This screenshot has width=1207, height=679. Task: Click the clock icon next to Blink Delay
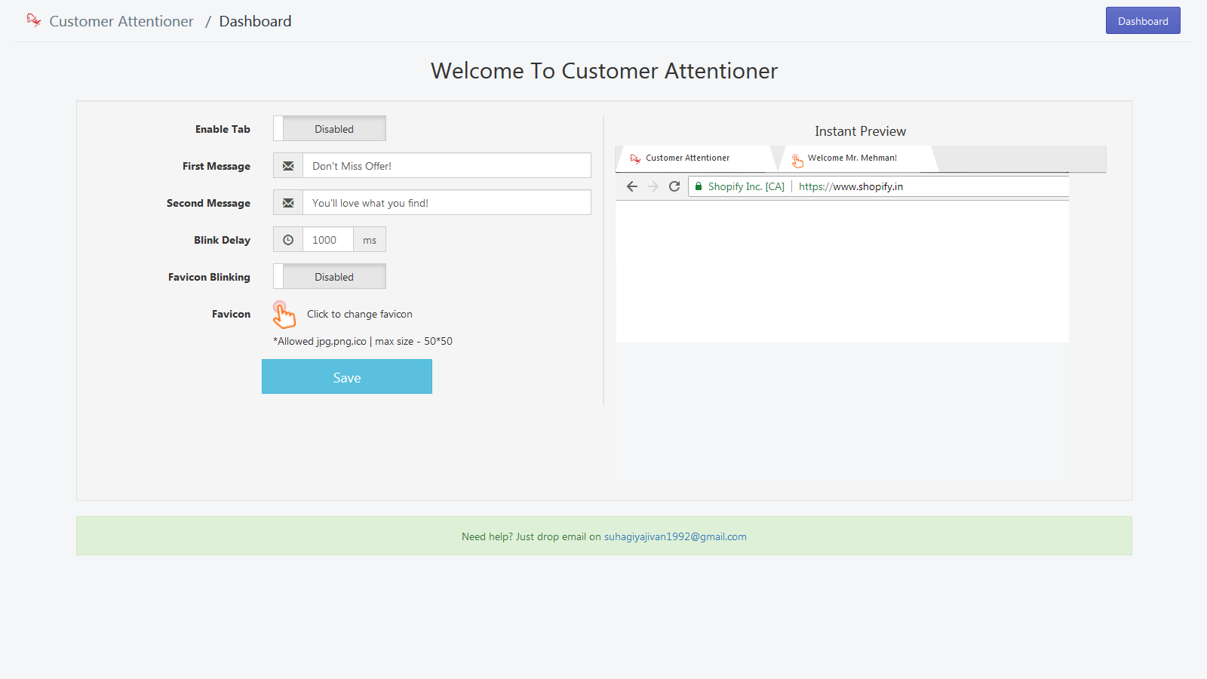pyautogui.click(x=288, y=240)
